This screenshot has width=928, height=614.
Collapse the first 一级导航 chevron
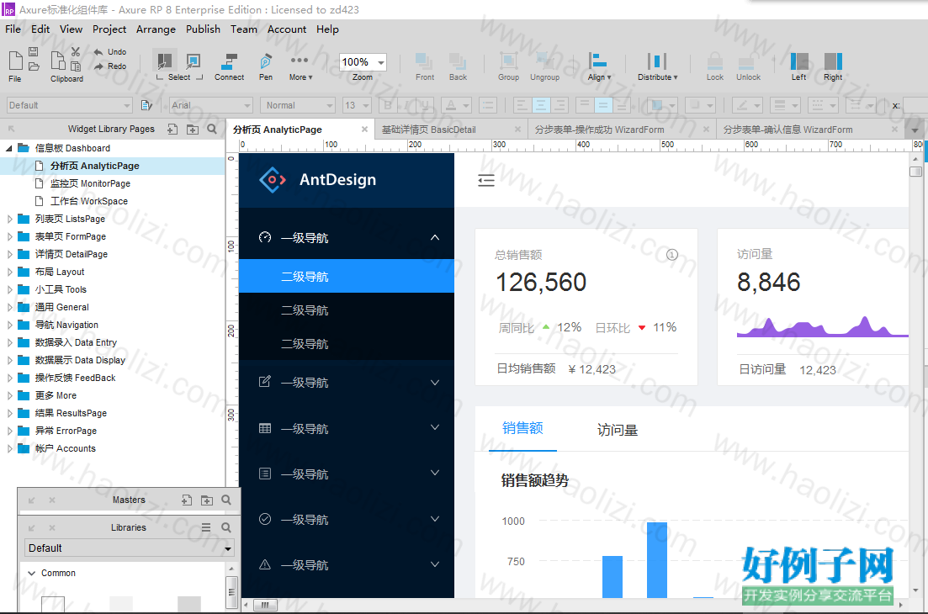pyautogui.click(x=435, y=237)
